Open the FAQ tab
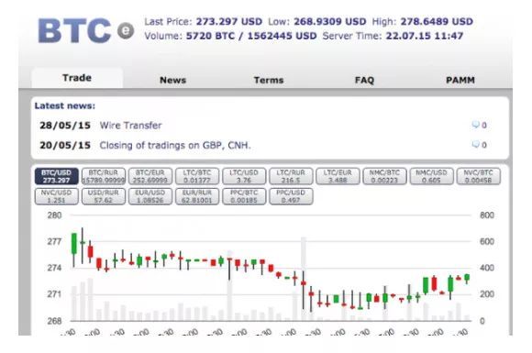The width and height of the screenshot is (532, 353). (x=364, y=81)
